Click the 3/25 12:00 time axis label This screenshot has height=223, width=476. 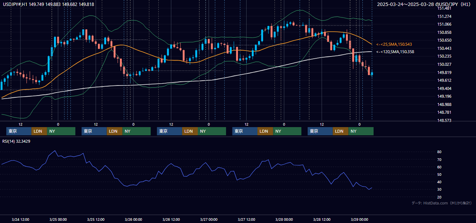pos(96,220)
